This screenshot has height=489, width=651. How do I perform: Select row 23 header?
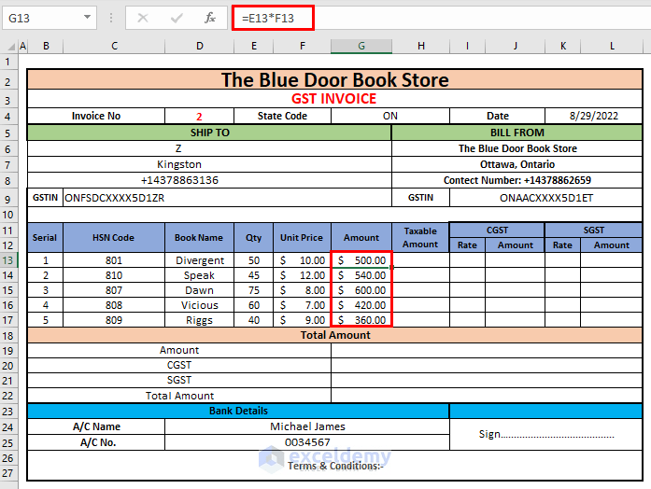click(8, 411)
